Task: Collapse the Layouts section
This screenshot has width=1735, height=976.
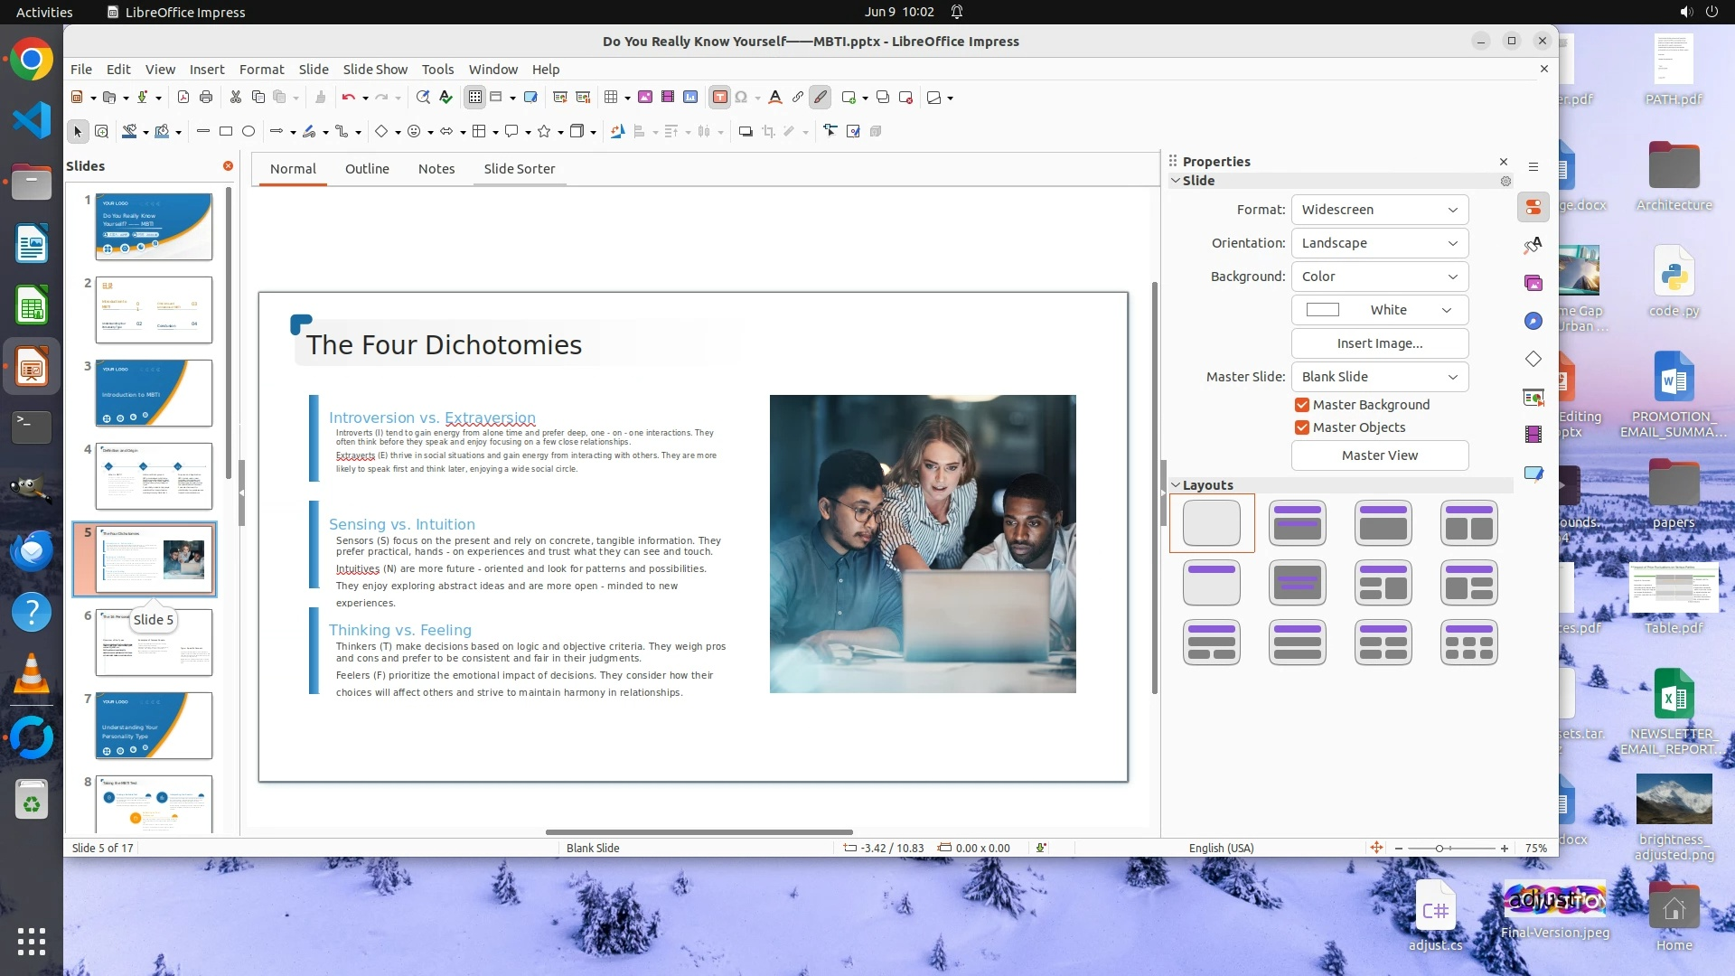Action: [1176, 485]
